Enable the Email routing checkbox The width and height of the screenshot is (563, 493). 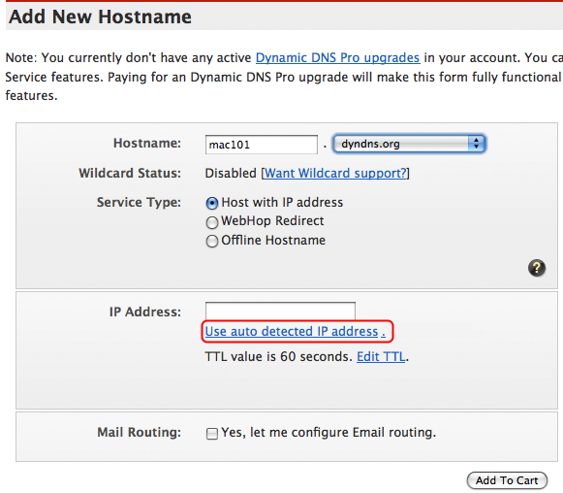(x=212, y=433)
